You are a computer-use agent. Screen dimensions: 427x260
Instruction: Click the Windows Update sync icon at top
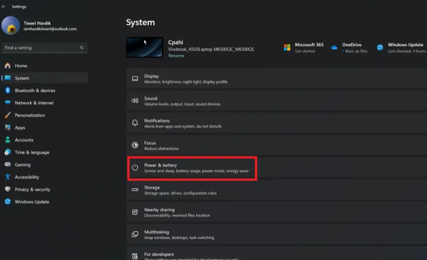coord(380,48)
